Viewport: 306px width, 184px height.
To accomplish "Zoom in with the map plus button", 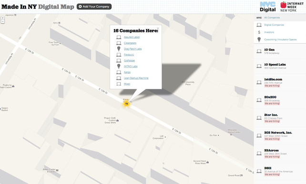I will [x=3, y=18].
